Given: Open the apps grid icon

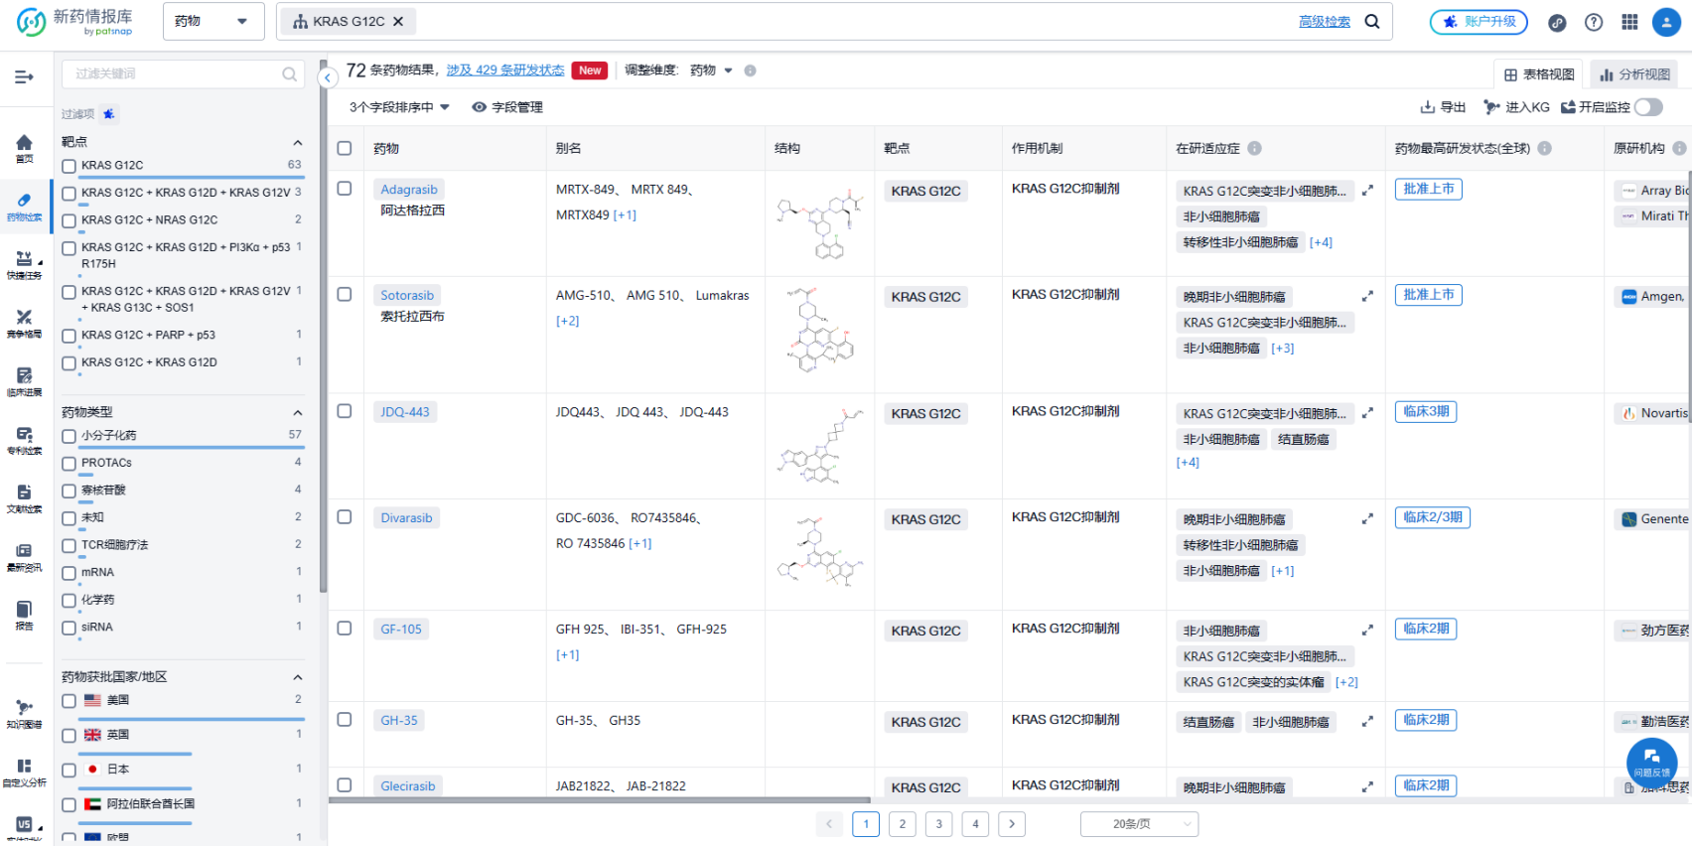Looking at the screenshot, I should [1629, 22].
